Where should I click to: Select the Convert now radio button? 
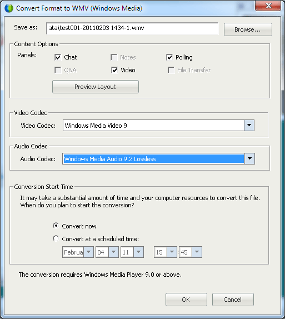[56, 226]
